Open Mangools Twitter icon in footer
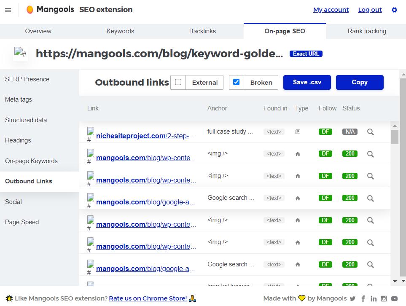This screenshot has width=406, height=306. pyautogui.click(x=352, y=298)
